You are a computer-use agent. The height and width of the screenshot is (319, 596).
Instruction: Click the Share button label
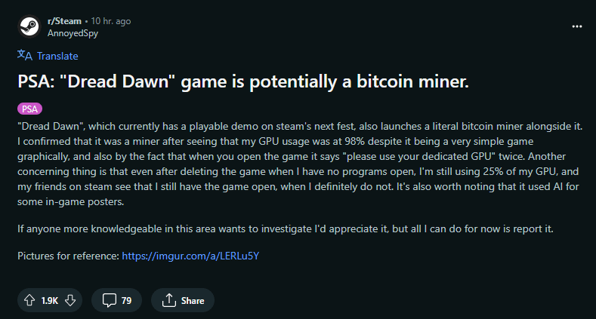coord(193,301)
